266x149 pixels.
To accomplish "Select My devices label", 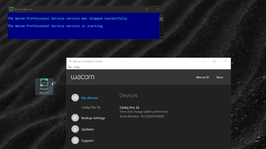I will tap(89, 98).
